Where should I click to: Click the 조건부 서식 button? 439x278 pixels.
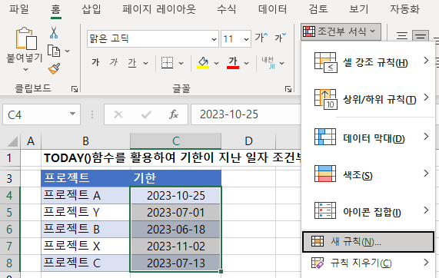pyautogui.click(x=341, y=31)
